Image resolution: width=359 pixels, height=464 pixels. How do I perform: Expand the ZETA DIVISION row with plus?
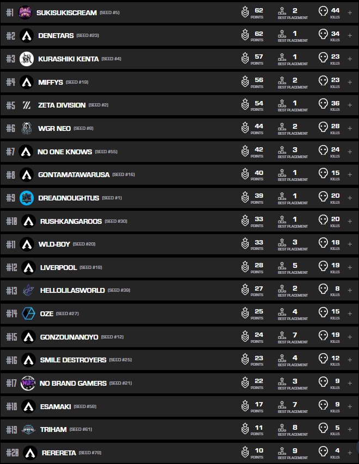click(350, 105)
